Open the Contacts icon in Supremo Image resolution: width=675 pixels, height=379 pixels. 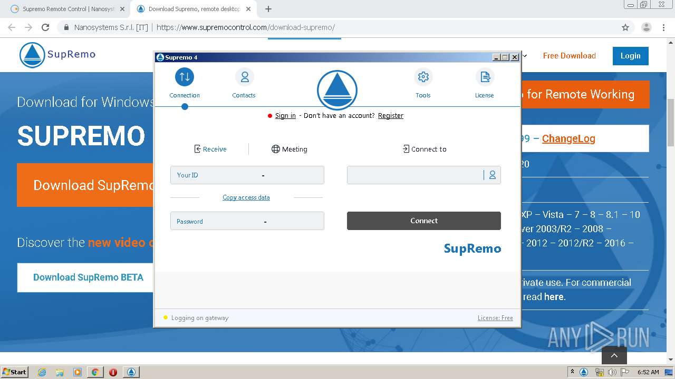[x=244, y=77]
